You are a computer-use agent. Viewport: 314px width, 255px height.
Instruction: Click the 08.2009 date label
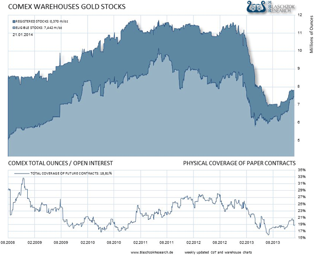click(x=61, y=243)
